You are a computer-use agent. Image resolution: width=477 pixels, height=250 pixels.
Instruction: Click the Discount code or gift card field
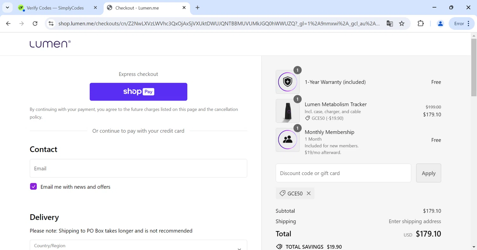tap(343, 173)
